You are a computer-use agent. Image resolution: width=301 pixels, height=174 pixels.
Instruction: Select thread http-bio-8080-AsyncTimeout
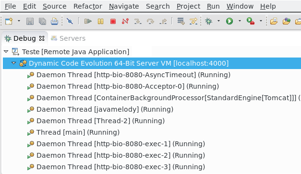(133, 75)
